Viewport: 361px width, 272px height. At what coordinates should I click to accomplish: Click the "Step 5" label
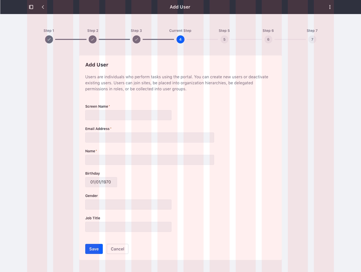[x=224, y=31]
